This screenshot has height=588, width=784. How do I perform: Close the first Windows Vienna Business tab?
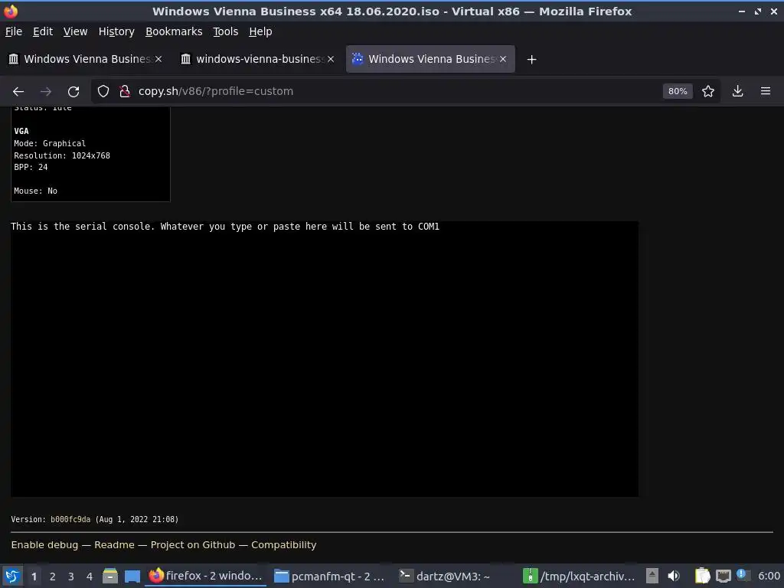tap(158, 59)
